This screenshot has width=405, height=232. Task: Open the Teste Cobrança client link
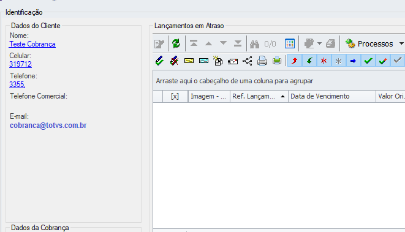click(32, 44)
